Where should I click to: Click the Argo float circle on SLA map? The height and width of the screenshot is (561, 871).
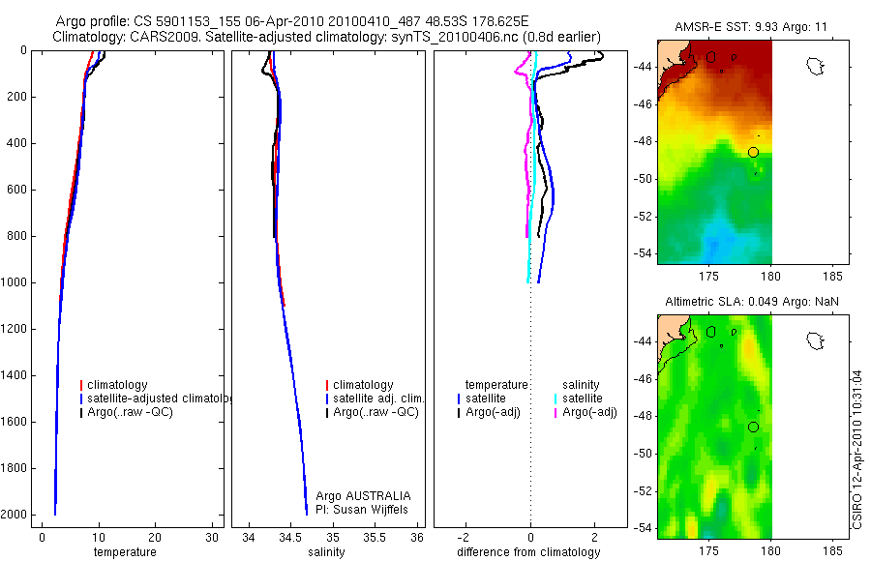click(x=753, y=428)
